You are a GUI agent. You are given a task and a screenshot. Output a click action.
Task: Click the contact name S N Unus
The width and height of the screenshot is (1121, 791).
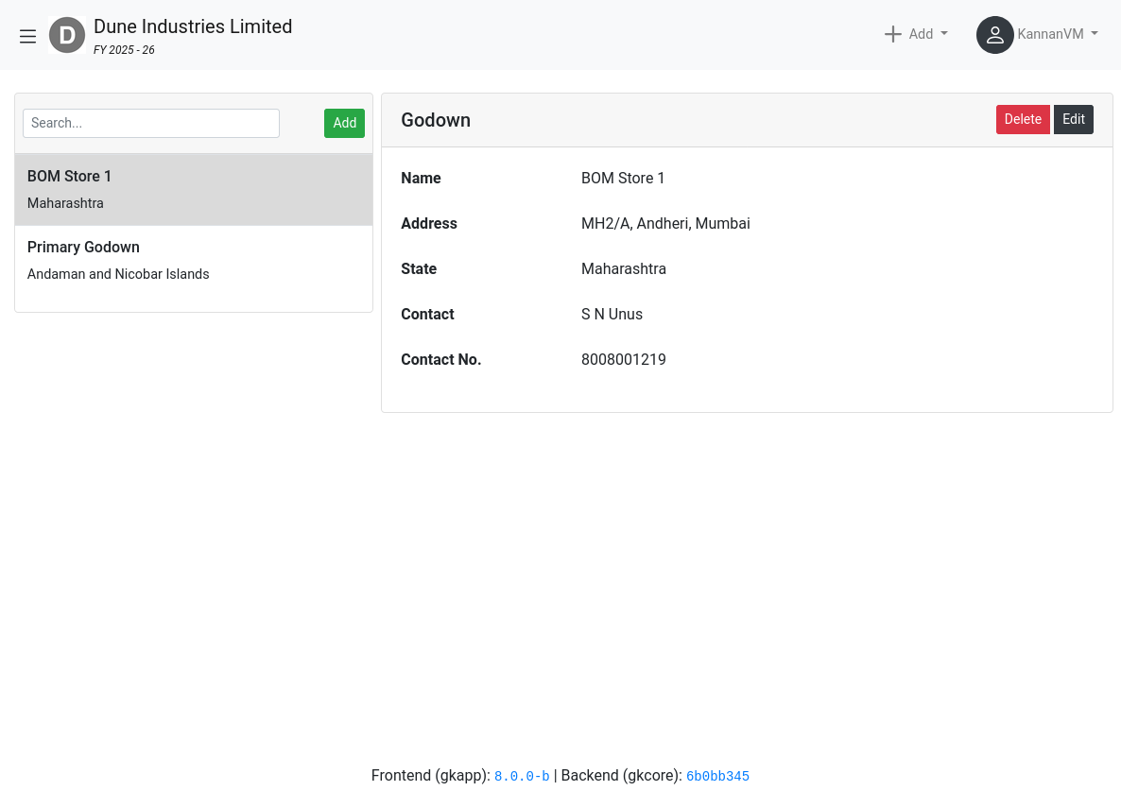pos(612,315)
